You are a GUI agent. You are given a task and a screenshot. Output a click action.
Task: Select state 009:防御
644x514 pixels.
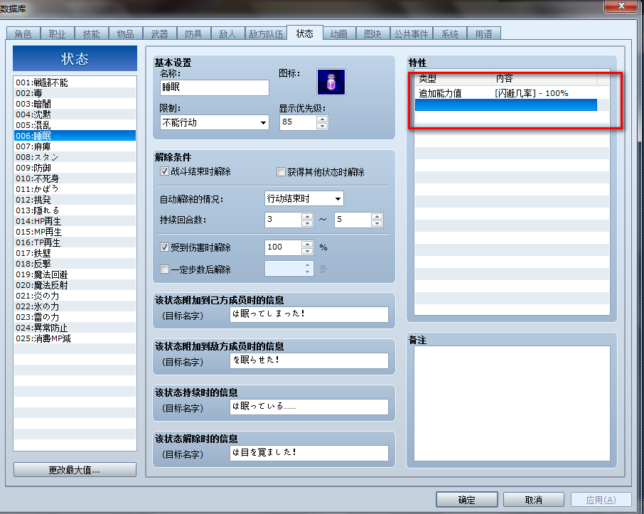pos(75,168)
